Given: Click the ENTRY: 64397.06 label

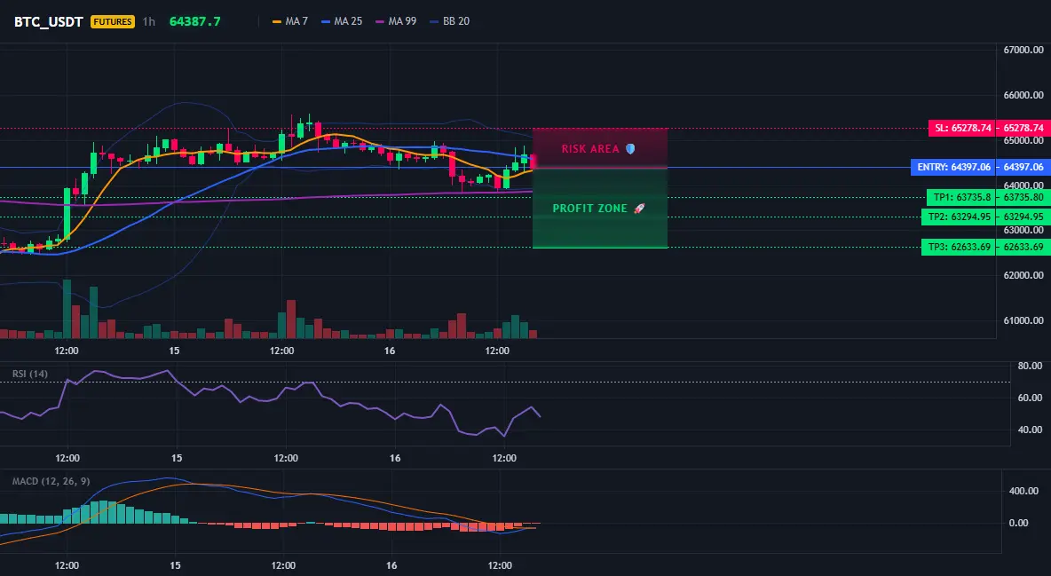Looking at the screenshot, I should pyautogui.click(x=952, y=167).
